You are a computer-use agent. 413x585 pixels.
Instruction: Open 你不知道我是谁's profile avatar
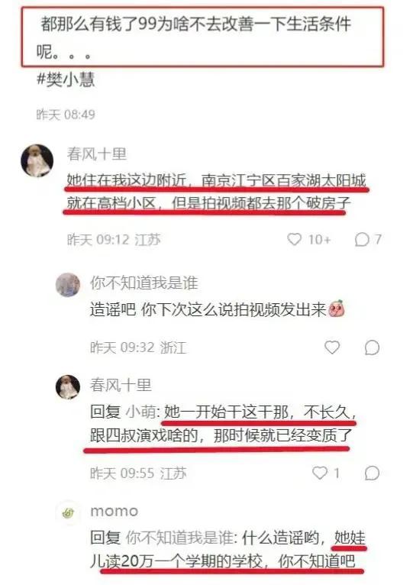click(67, 285)
